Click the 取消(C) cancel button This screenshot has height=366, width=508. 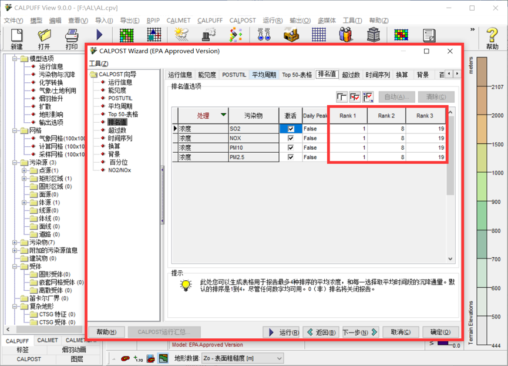click(401, 332)
